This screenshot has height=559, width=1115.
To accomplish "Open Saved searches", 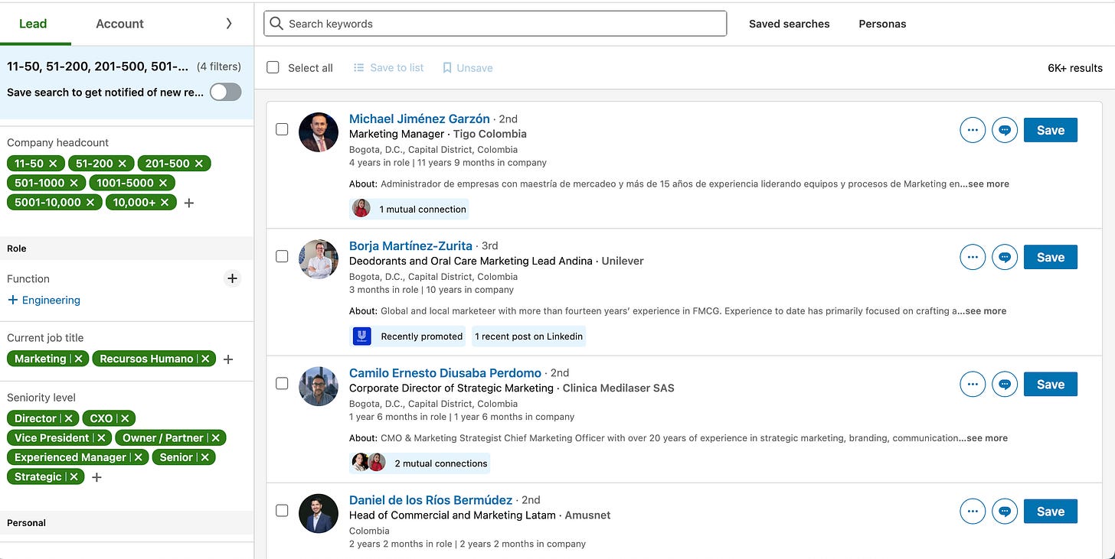I will tap(789, 24).
